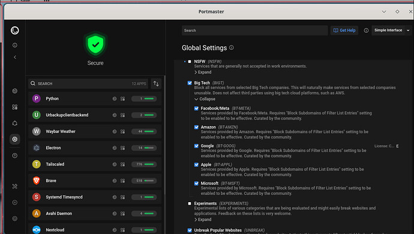414x234 pixels.
Task: Uncheck Unbreak Popular Websites
Action: 190,230
